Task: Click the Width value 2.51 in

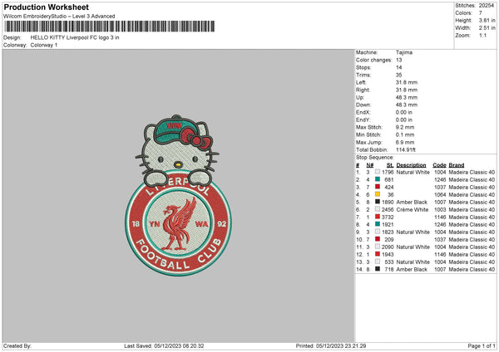Action: pyautogui.click(x=487, y=28)
